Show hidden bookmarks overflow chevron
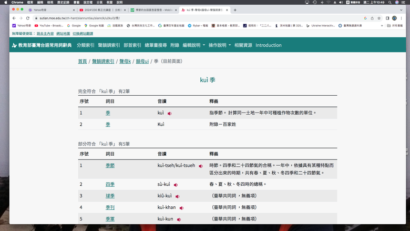Screen dimensions: 410x231 382,26
